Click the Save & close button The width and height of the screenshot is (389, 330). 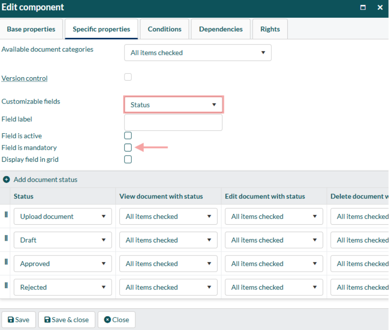66,320
